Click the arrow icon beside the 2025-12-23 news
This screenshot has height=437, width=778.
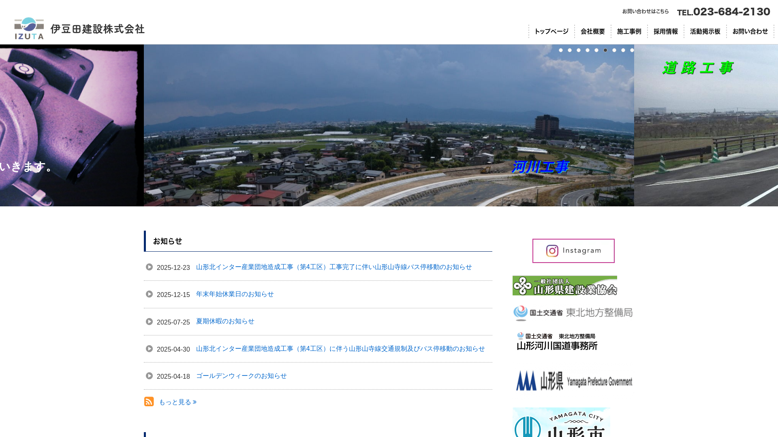(x=149, y=267)
